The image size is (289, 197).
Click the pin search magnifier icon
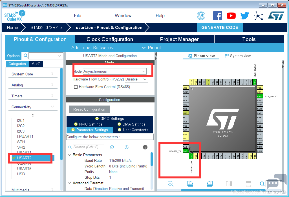(x=262, y=183)
